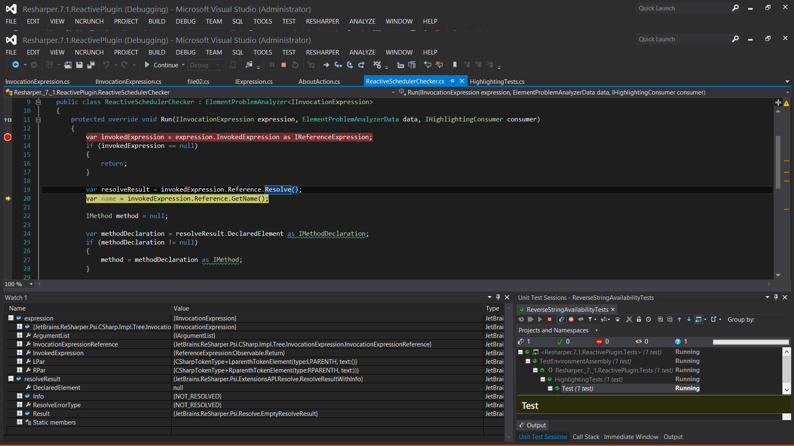Close the ReverseStringAvailabilityTests session tab
794x446 pixels.
click(613, 309)
